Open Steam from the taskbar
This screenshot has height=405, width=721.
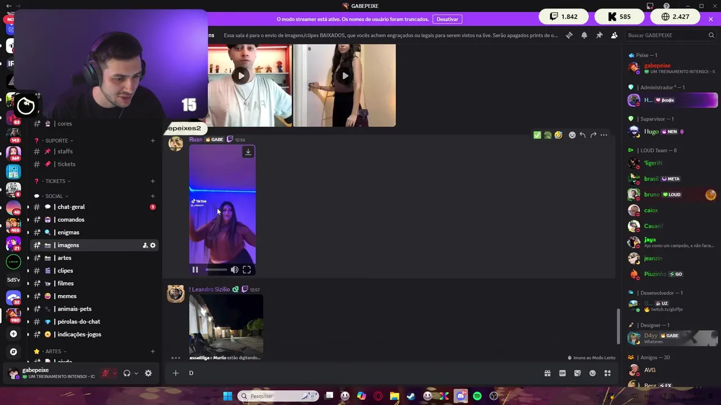pos(411,396)
